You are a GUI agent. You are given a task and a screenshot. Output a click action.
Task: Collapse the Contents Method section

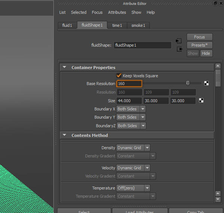pos(64,135)
